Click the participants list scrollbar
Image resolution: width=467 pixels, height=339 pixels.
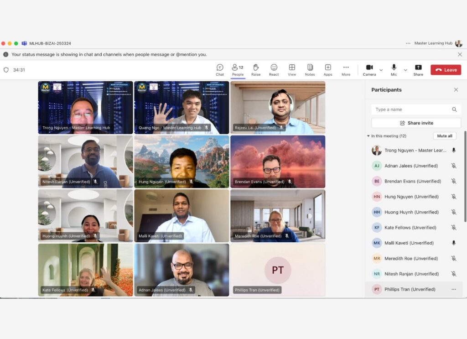point(465,177)
